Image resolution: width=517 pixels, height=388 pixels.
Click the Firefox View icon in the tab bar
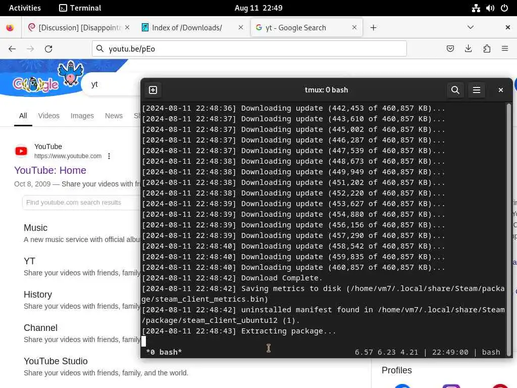click(x=10, y=28)
